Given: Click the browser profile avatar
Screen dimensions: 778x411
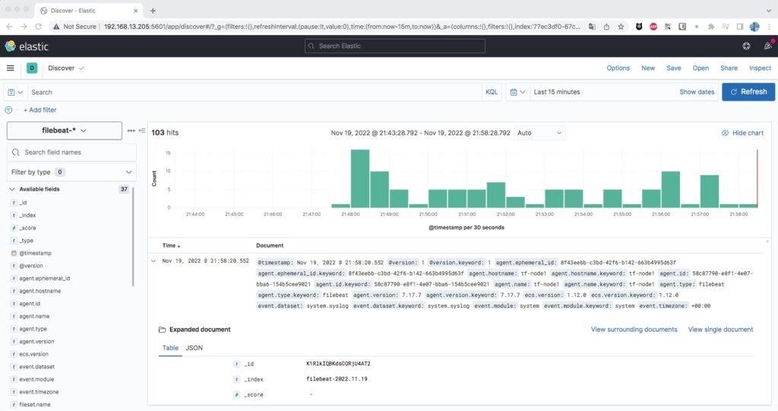Looking at the screenshot, I should click(x=754, y=27).
